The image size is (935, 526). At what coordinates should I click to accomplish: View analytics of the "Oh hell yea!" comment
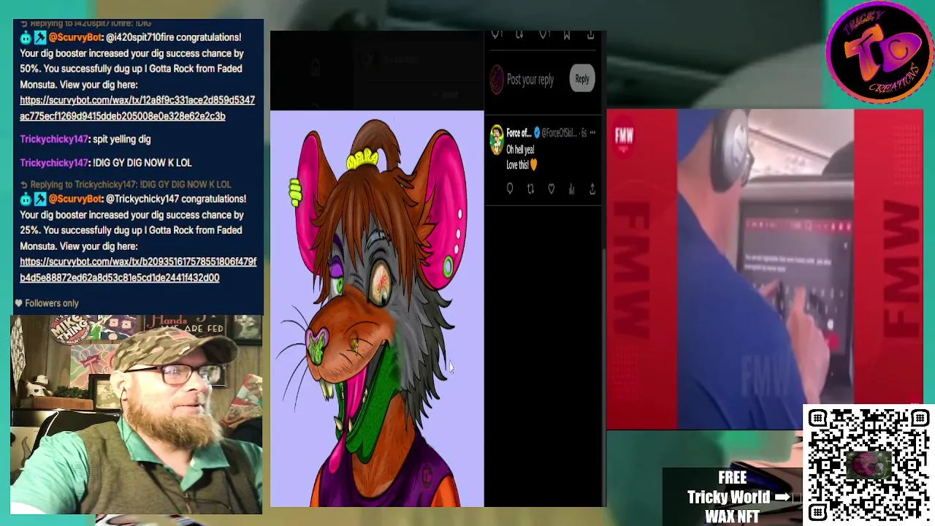pyautogui.click(x=572, y=189)
